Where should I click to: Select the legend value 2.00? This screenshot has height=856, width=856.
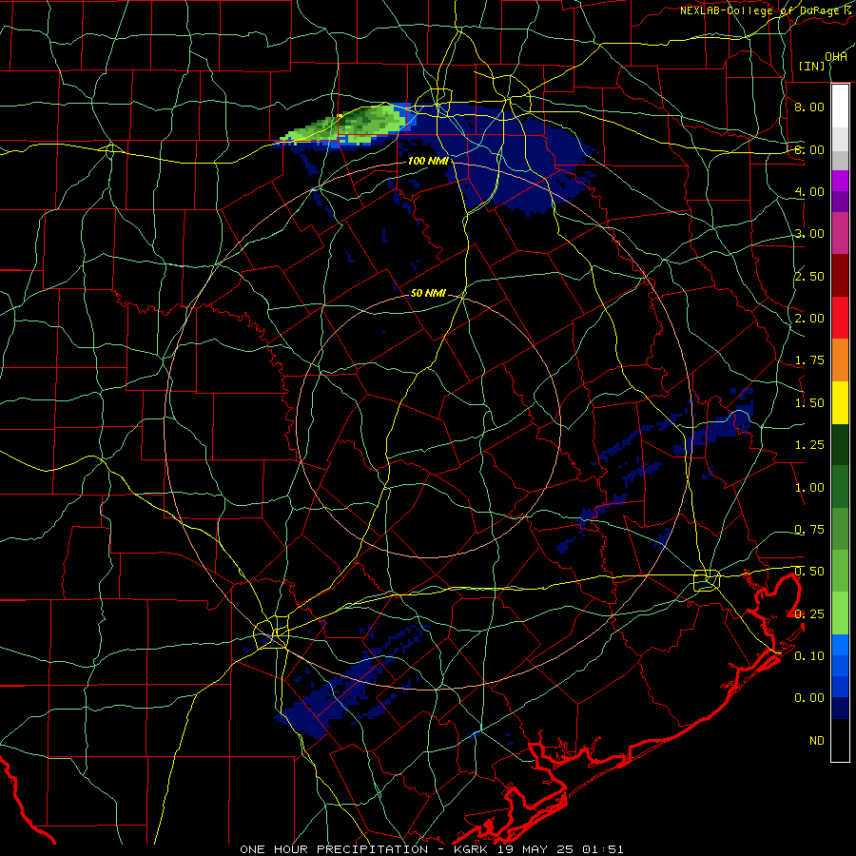(x=809, y=319)
